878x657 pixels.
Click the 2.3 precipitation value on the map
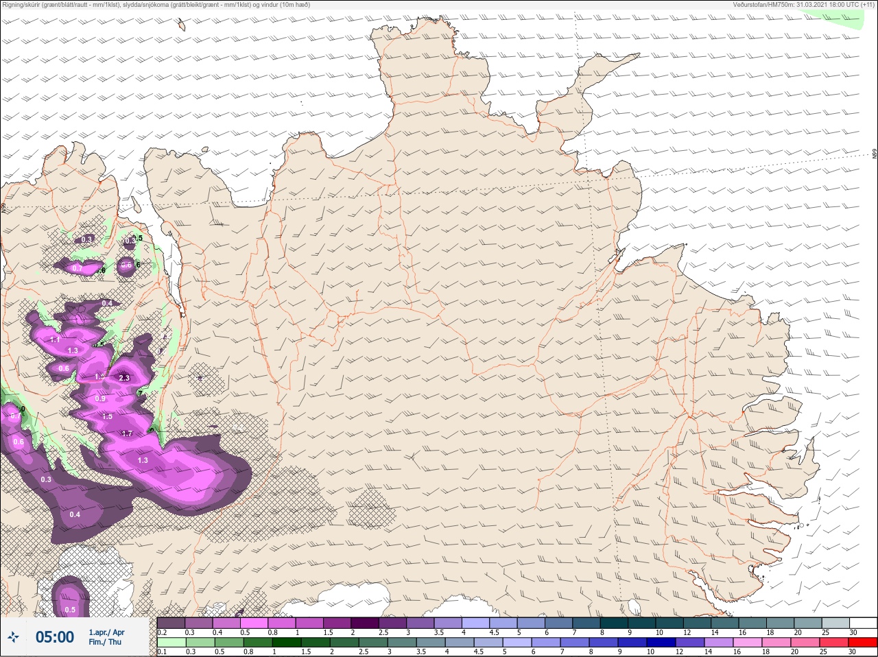point(124,378)
